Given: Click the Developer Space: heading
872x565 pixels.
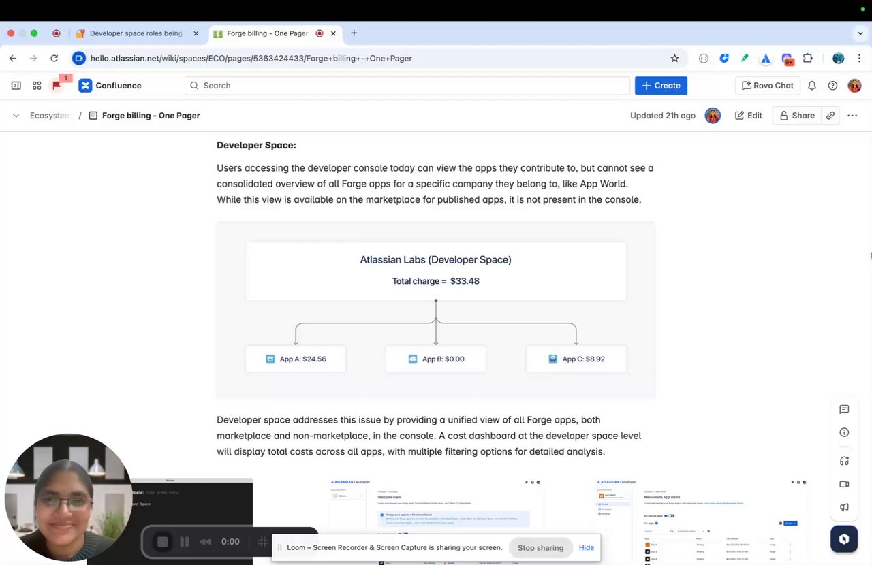Looking at the screenshot, I should [256, 145].
